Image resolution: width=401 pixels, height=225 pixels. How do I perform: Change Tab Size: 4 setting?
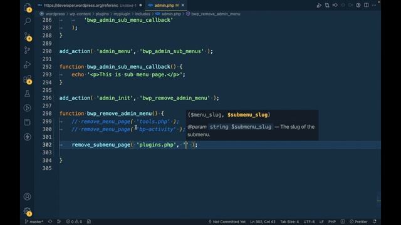(289, 222)
